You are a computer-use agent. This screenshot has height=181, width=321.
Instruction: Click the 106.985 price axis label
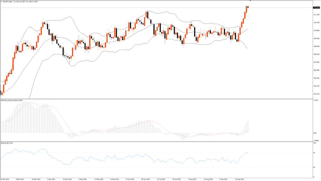[x=316, y=70]
